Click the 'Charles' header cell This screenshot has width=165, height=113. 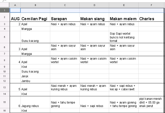[x=151, y=17]
